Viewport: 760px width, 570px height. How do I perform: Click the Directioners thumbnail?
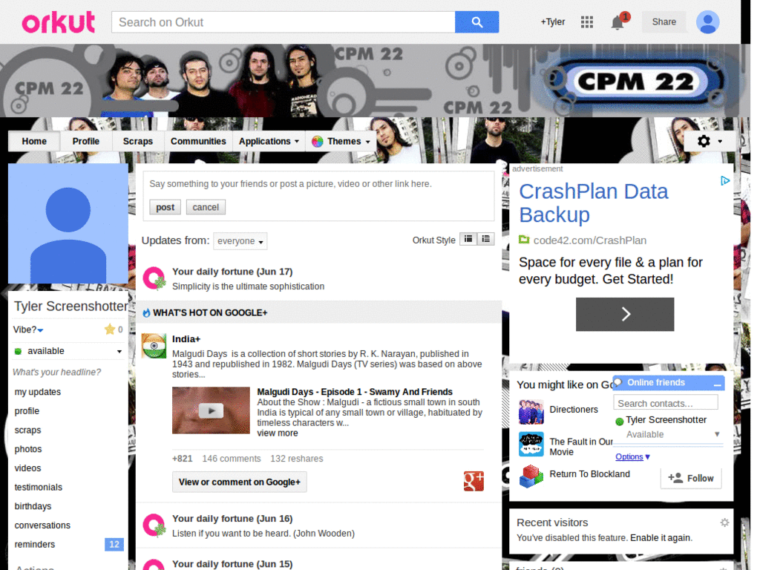point(531,411)
